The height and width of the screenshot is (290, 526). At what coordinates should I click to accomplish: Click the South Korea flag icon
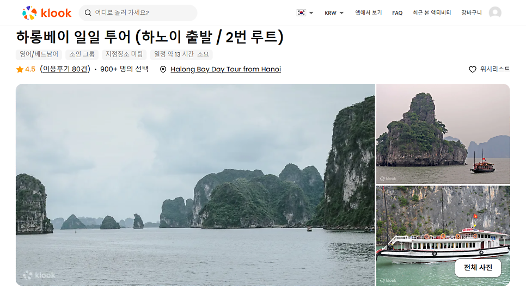coord(301,13)
